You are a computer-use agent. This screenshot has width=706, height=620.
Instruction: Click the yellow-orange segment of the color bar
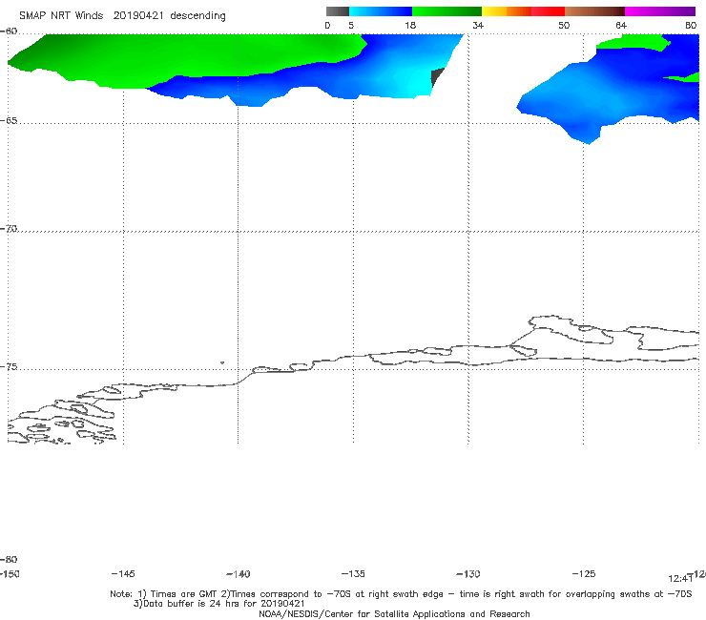point(506,11)
